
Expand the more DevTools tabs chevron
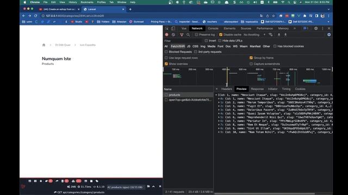[x=295, y=28]
